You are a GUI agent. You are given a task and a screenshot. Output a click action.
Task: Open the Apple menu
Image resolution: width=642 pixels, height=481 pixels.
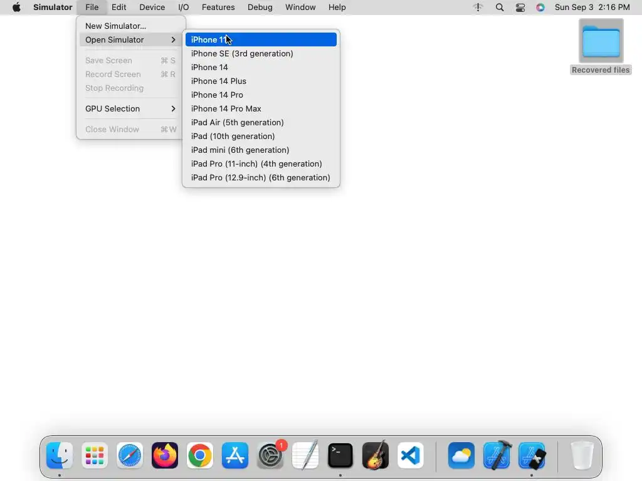pos(16,8)
